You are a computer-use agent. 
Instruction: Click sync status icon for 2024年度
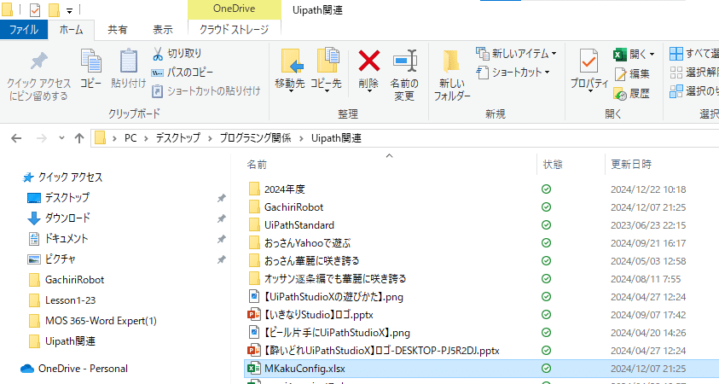tap(546, 189)
